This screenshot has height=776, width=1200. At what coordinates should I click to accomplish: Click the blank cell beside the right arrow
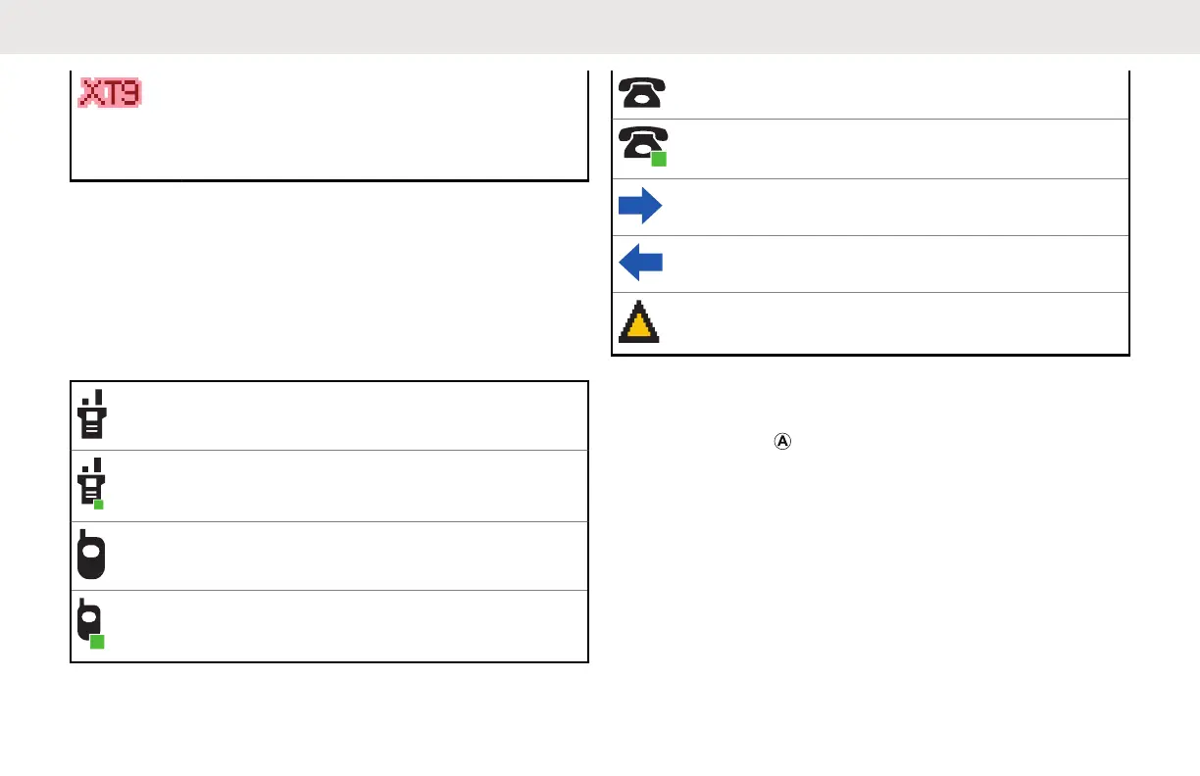[x=892, y=207]
